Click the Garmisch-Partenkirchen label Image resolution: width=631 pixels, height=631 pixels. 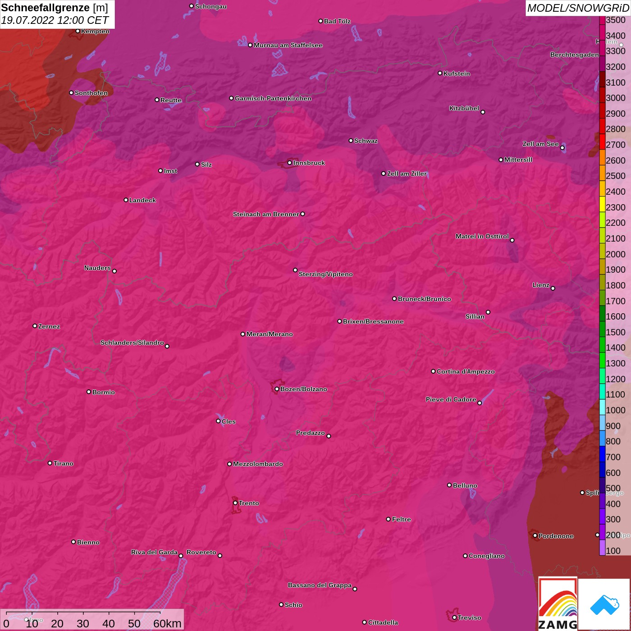tap(273, 98)
